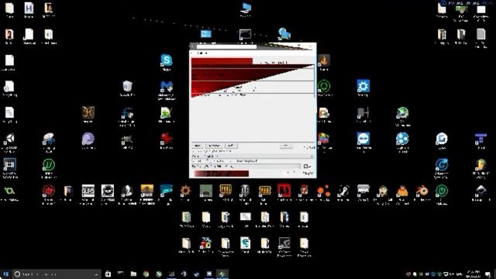
Task: Open the green globe desktop shortcut
Action: pos(402,112)
